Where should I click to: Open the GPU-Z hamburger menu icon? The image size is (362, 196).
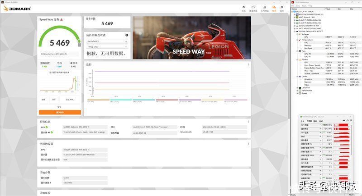pos(351,120)
